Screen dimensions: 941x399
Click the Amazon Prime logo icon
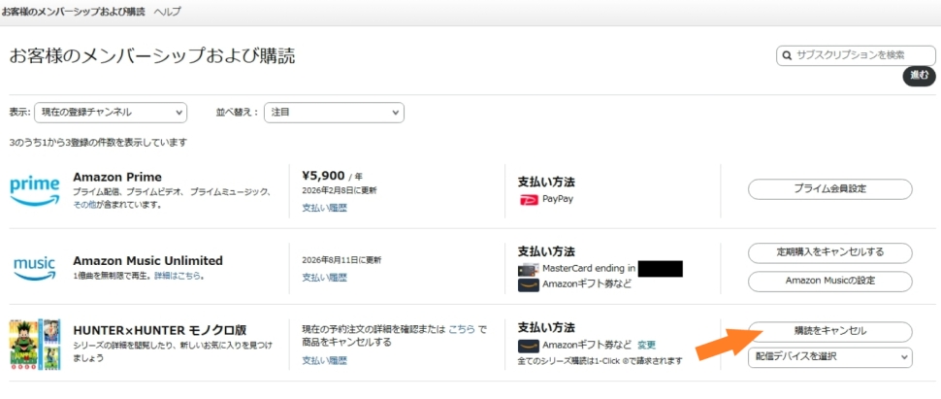(x=35, y=189)
